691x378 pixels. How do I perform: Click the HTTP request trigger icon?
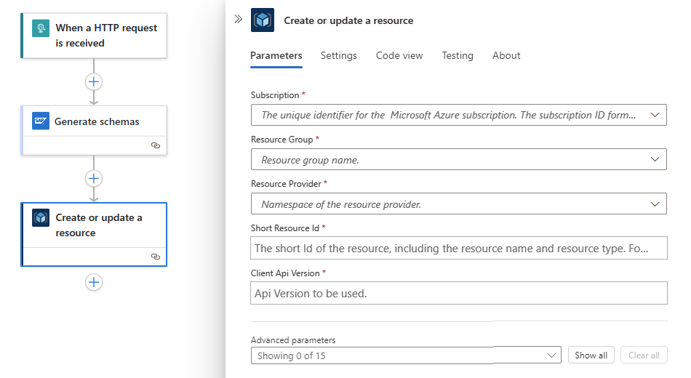point(41,28)
